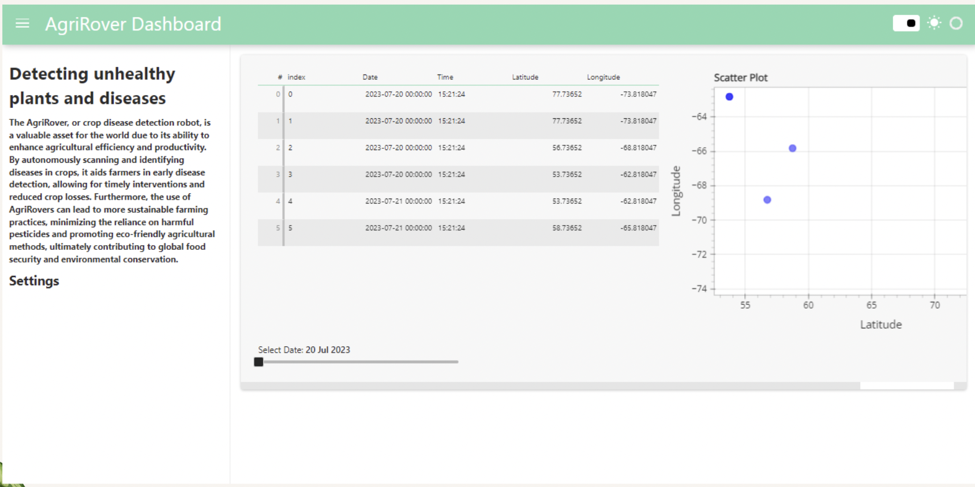Image resolution: width=975 pixels, height=487 pixels.
Task: Click the Settings heading in sidebar
Action: coord(34,281)
